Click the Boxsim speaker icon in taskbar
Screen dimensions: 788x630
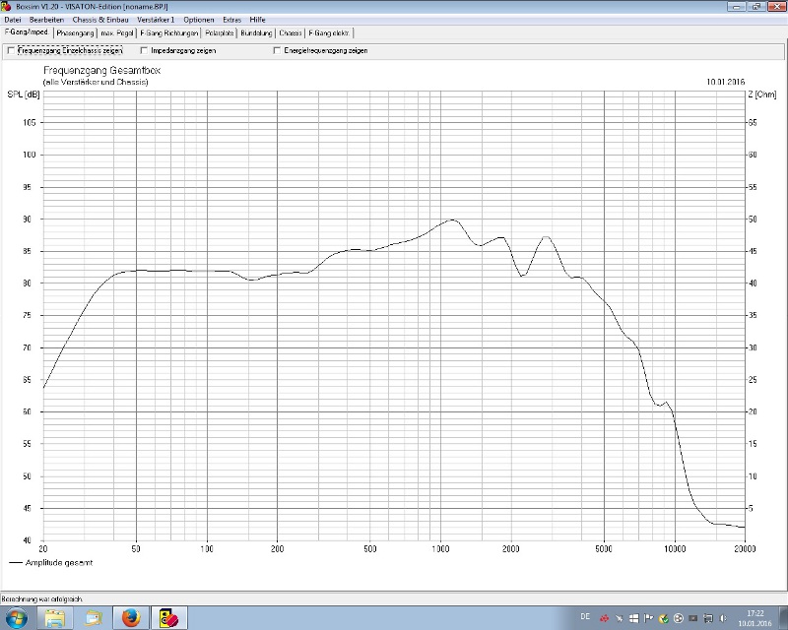[x=165, y=617]
